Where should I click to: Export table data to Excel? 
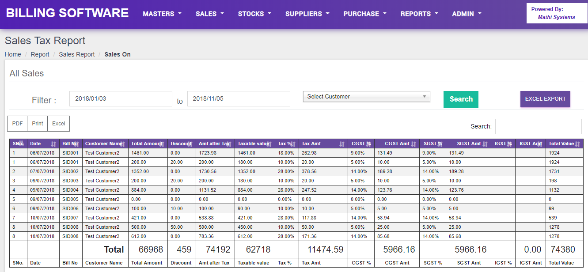[58, 123]
